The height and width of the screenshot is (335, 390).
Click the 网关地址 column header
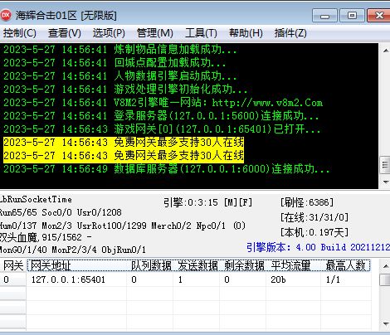(x=77, y=265)
